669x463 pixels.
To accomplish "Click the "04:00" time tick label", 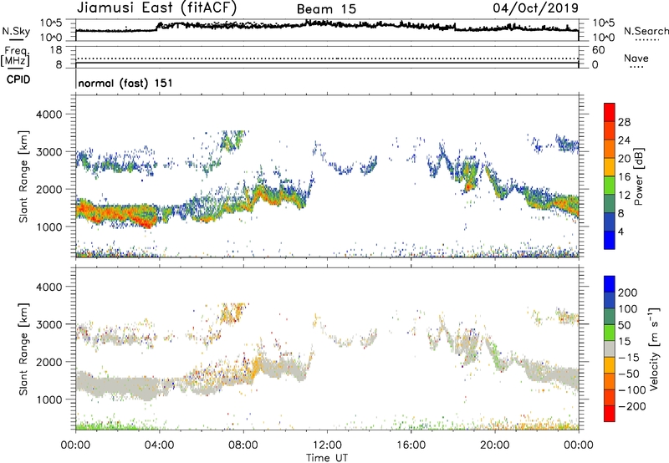I will coord(159,445).
